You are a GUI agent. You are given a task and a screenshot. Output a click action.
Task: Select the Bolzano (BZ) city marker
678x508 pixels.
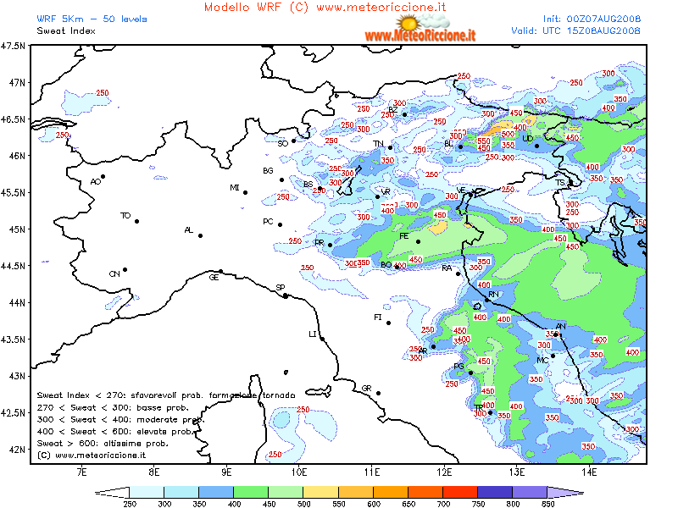[x=404, y=114]
